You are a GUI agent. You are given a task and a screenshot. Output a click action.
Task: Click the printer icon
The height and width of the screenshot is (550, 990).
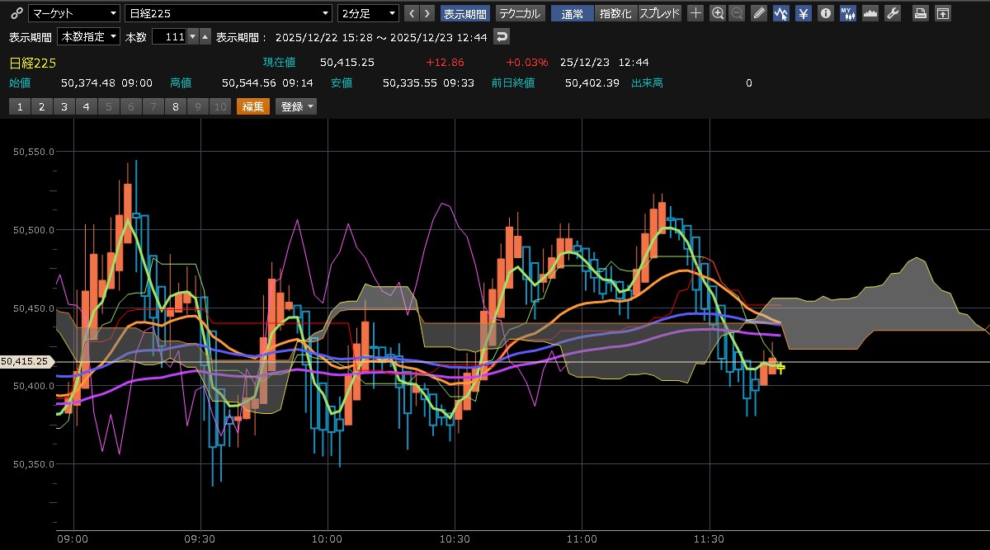[x=920, y=13]
